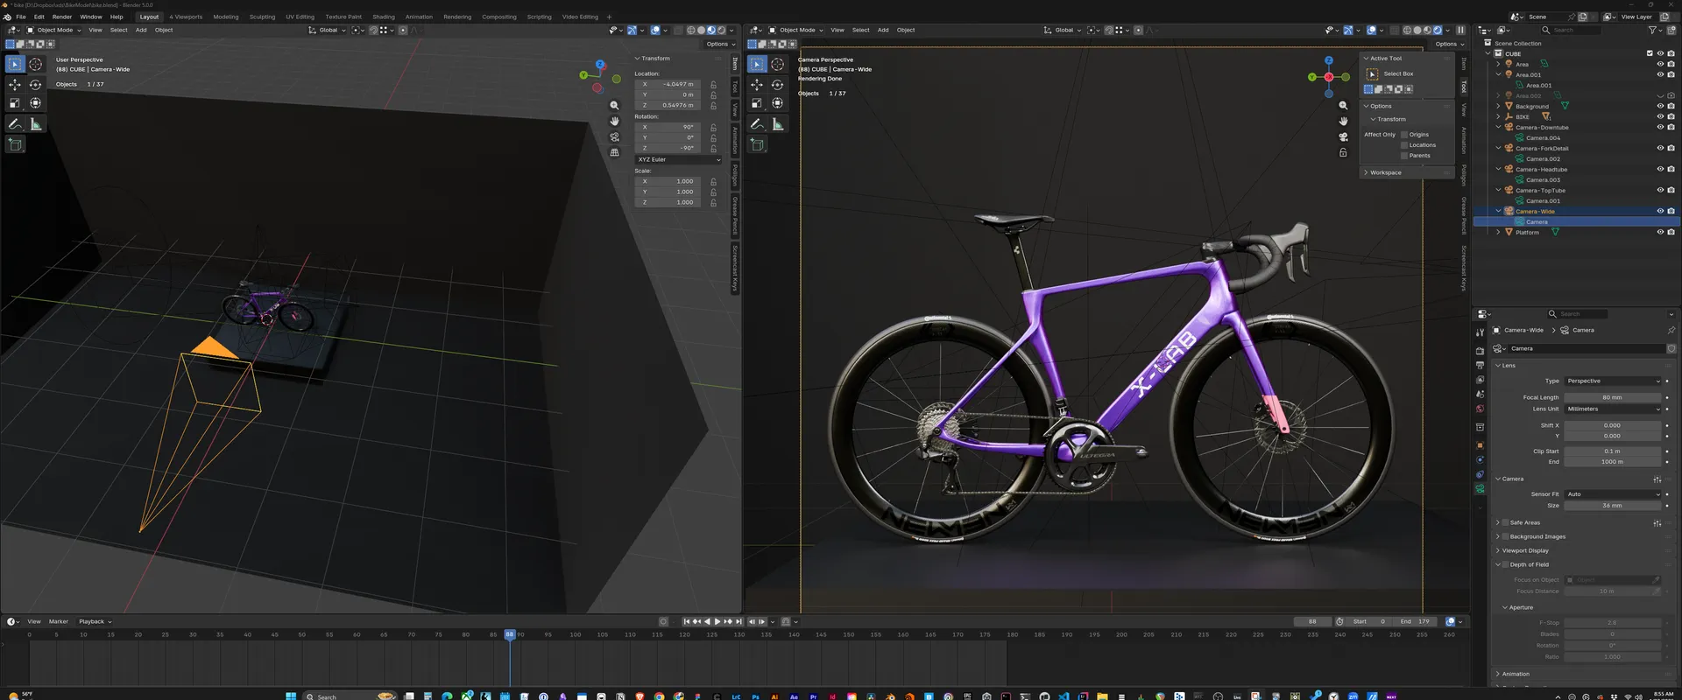
Task: Switch to the Shading workspace tab
Action: [383, 17]
